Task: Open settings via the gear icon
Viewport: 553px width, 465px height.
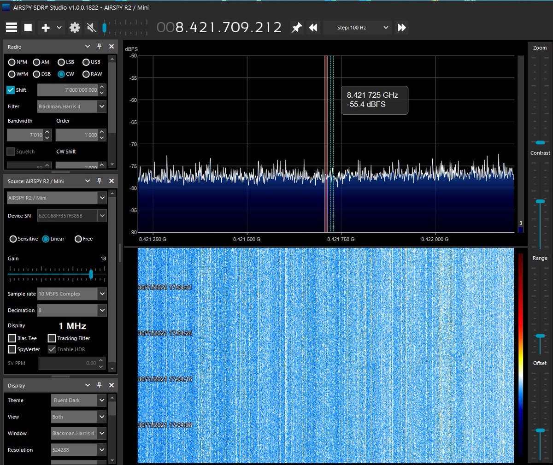Action: 75,28
